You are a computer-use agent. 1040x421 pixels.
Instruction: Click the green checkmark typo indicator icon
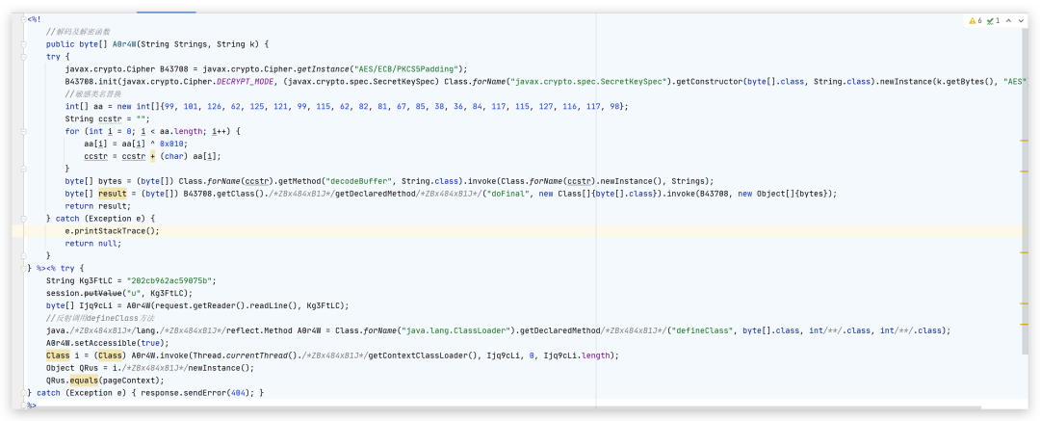click(990, 20)
